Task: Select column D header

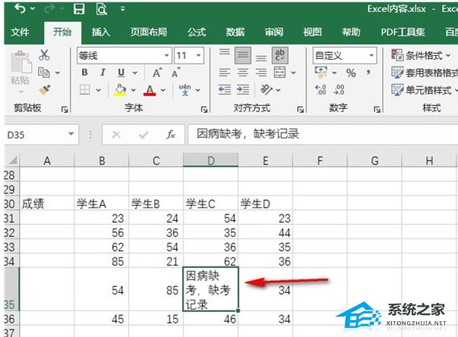Action: point(211,161)
